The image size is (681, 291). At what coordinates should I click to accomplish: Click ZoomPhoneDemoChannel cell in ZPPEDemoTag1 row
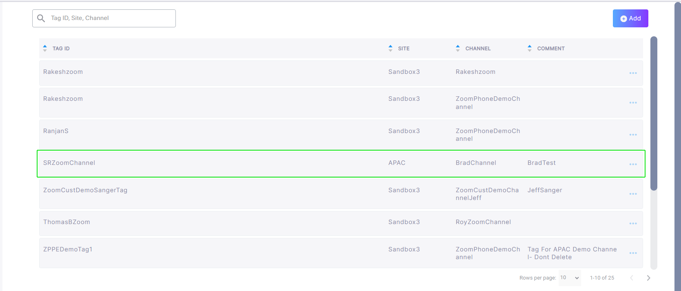click(x=488, y=253)
